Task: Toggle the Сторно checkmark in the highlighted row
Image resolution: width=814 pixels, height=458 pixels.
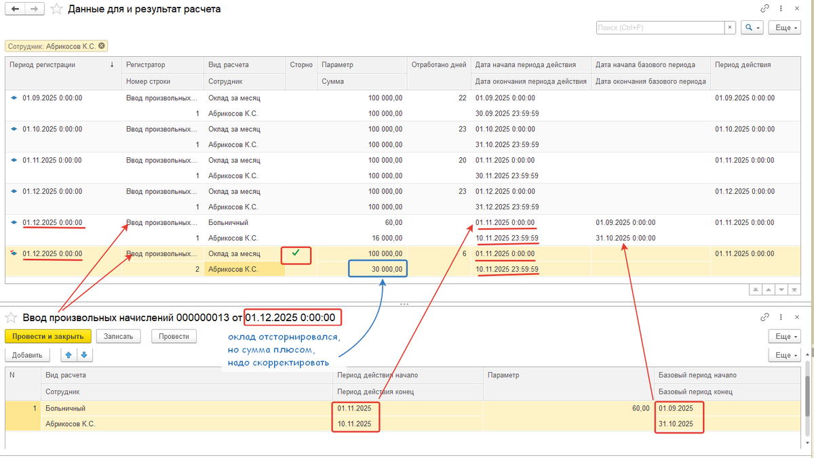Action: pos(296,254)
